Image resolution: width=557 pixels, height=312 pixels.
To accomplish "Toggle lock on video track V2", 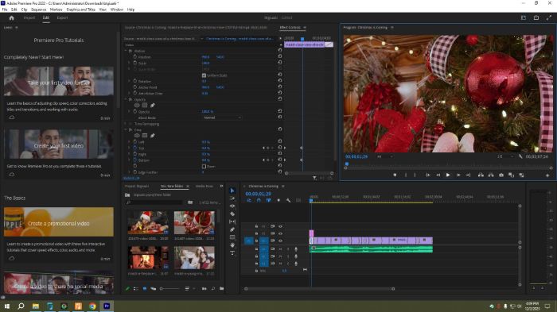I will [x=256, y=233].
